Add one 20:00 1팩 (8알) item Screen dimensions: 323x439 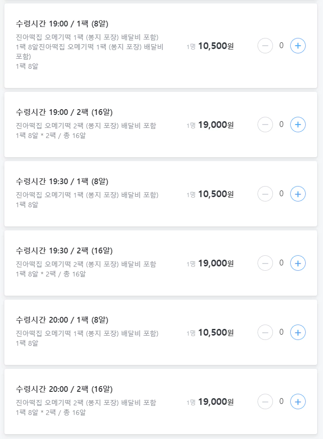click(298, 332)
